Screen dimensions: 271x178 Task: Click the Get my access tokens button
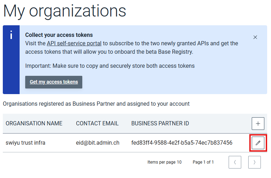point(54,82)
